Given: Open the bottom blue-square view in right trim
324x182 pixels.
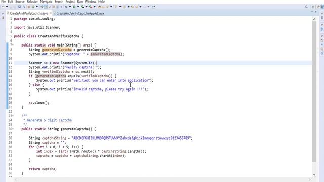Looking at the screenshot, I should [x=322, y=53].
